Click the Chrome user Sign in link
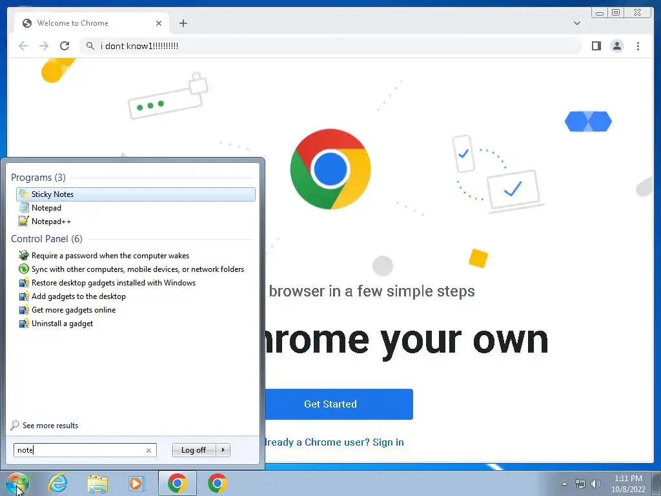The height and width of the screenshot is (496, 661). pos(388,442)
